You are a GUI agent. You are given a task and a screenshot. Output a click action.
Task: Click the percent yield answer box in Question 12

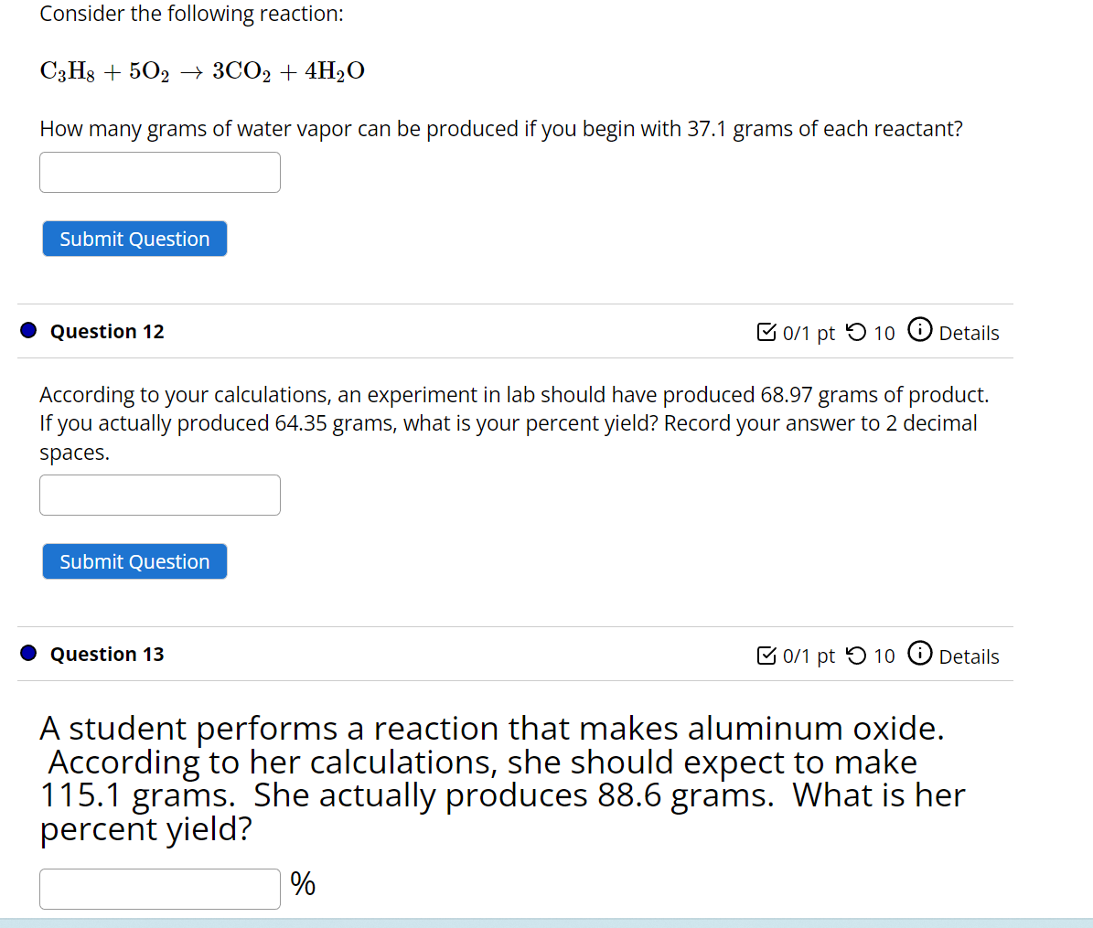[x=159, y=495]
